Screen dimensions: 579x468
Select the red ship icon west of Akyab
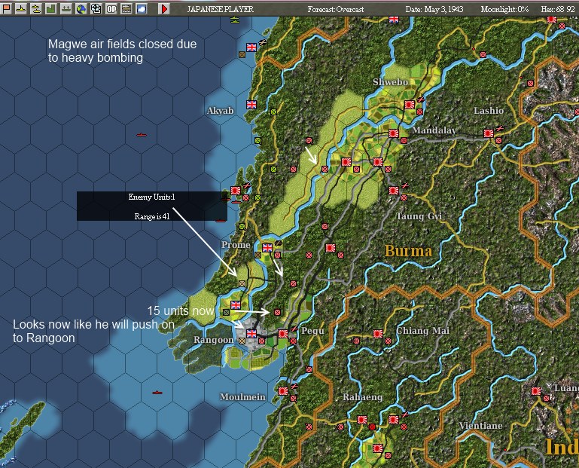click(142, 135)
